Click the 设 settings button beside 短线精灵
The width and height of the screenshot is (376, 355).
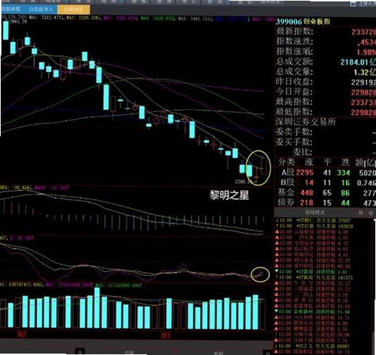[371, 213]
